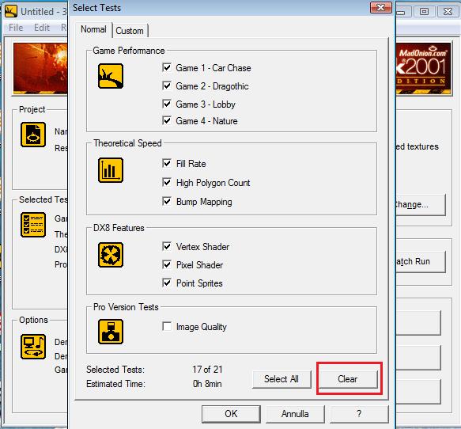
Task: Toggle the Fill Rate checkbox
Action: 167,163
